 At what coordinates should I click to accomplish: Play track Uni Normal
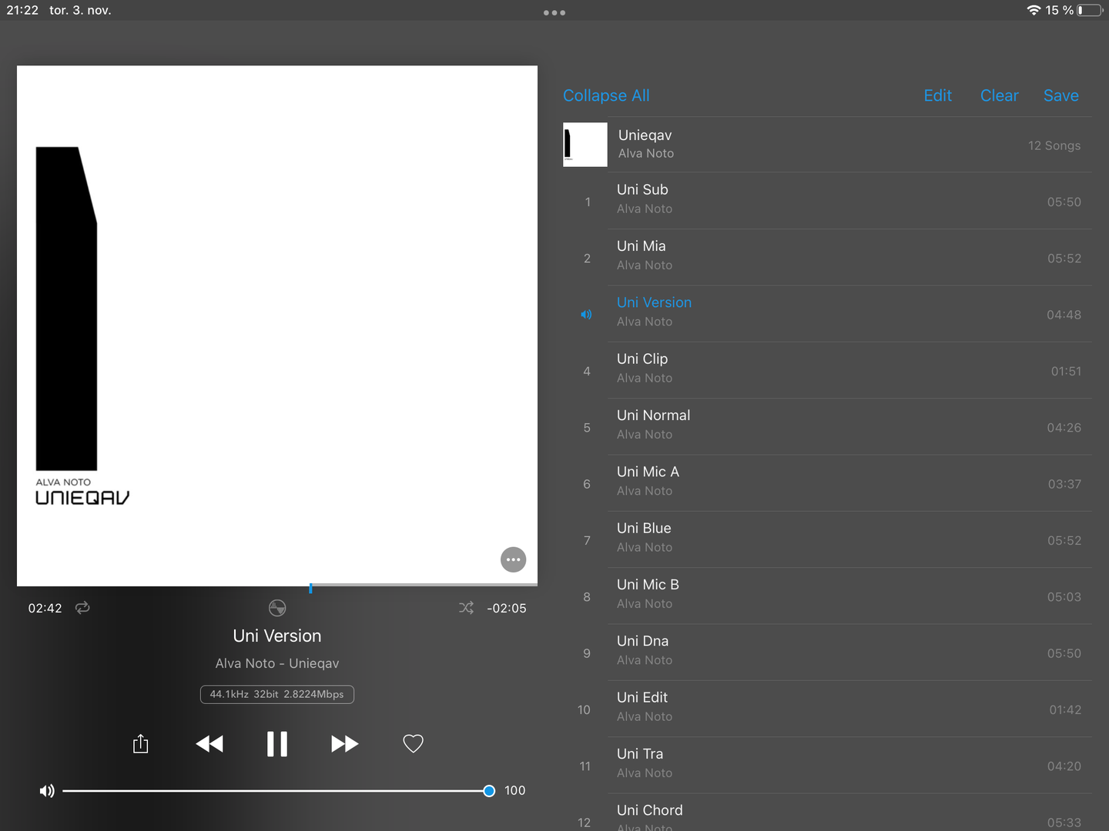[827, 427]
